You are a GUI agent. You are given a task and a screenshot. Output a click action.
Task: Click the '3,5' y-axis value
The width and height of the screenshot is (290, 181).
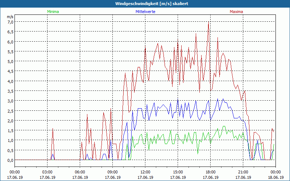coord(11,91)
